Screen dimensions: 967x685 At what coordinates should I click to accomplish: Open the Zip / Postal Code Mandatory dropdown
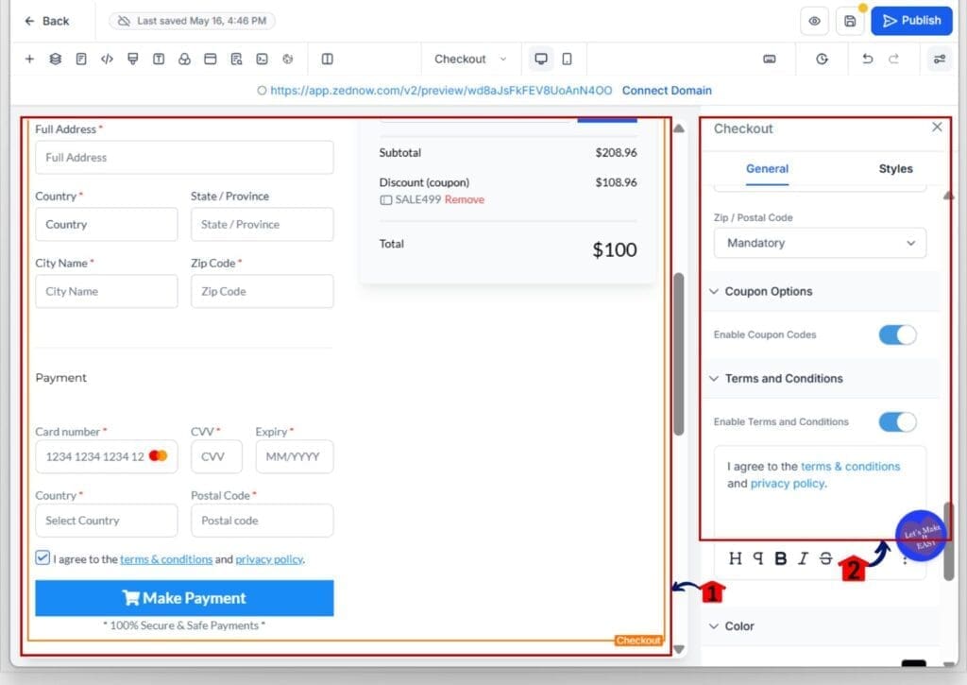(x=819, y=243)
